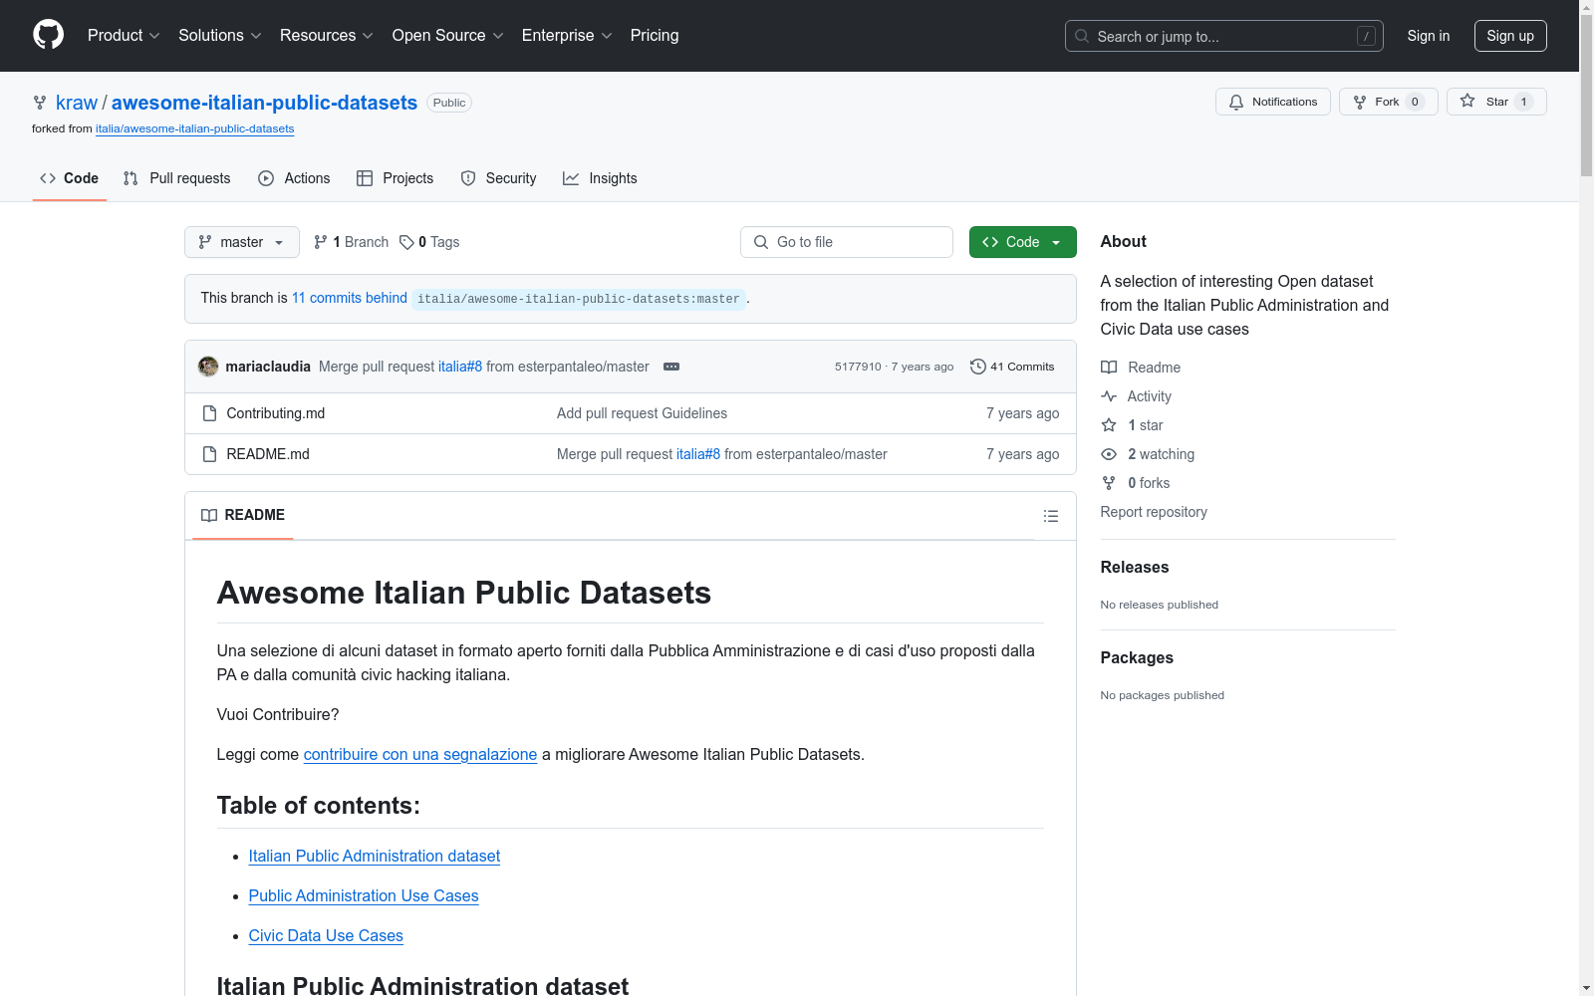View the Security tab
Screen dimensions: 1594x996
499,178
